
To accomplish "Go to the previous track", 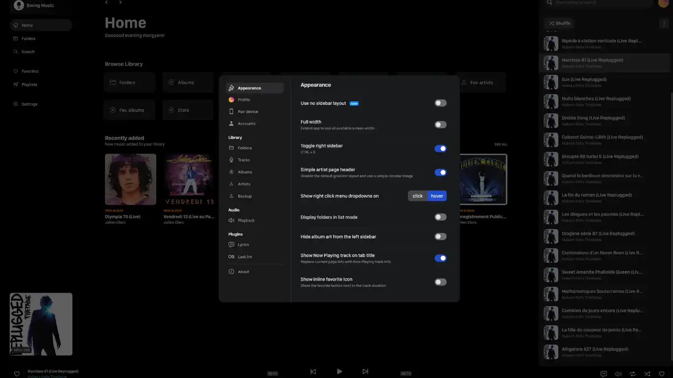I will click(x=313, y=372).
